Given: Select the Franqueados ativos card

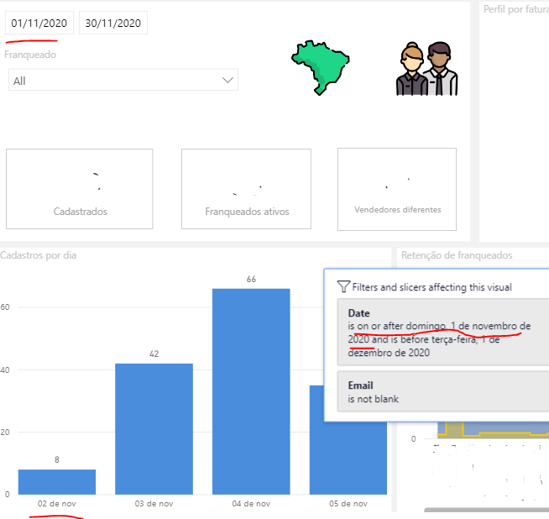Looking at the screenshot, I should pyautogui.click(x=246, y=189).
